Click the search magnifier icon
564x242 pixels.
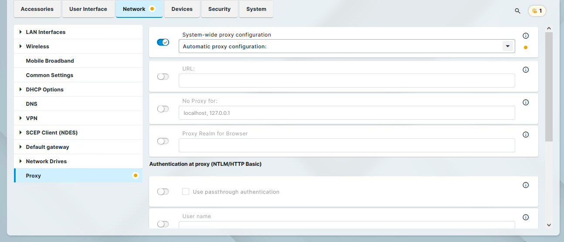[517, 11]
